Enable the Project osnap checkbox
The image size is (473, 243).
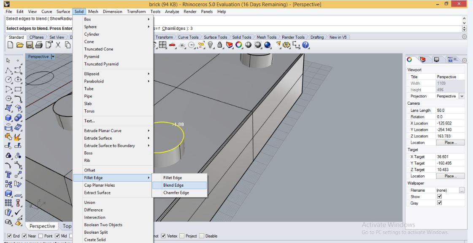(182, 236)
